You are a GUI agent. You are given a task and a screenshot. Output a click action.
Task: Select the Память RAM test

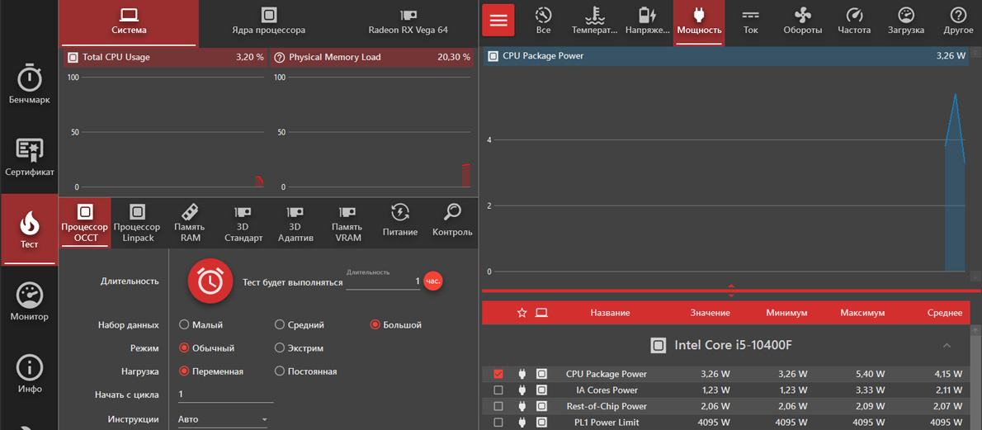pyautogui.click(x=191, y=223)
